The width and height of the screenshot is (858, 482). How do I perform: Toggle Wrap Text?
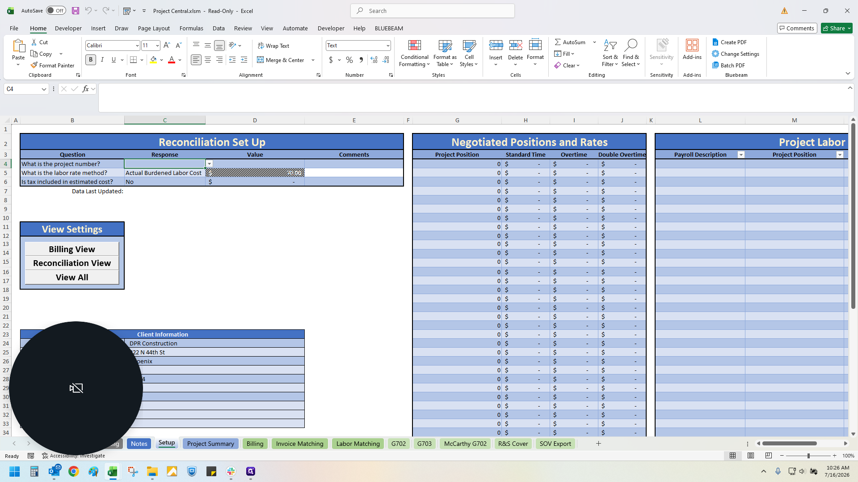273,46
